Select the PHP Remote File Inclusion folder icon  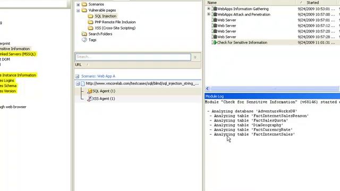coord(90,22)
